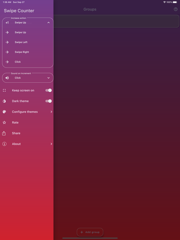This screenshot has height=240, width=180.
Task: Open Share option
Action: [x=27, y=133]
